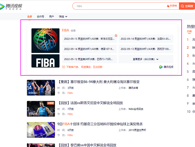This screenshot has width=195, height=147.
Task: Click FIBA program link under 集锦 video
Action: 70,93
